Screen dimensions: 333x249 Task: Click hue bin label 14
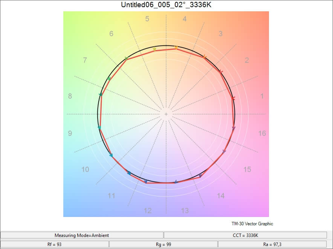pyautogui.click(x=221, y=196)
